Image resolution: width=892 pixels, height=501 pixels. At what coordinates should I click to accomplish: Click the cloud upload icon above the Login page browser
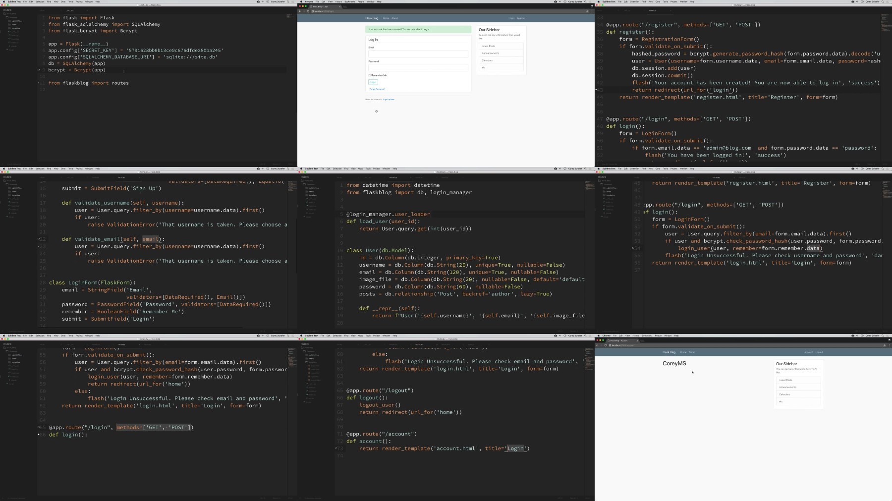point(556,1)
